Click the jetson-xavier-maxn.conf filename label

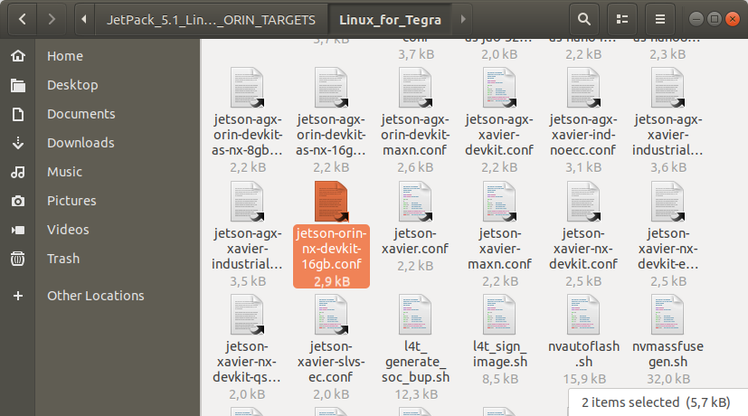pos(499,249)
